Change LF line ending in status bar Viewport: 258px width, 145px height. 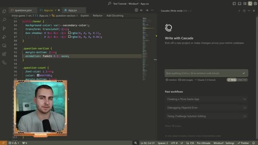pyautogui.click(x=182, y=143)
